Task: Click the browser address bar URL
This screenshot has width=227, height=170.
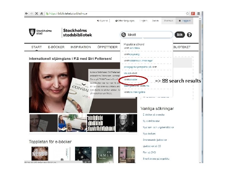Action: point(68,14)
